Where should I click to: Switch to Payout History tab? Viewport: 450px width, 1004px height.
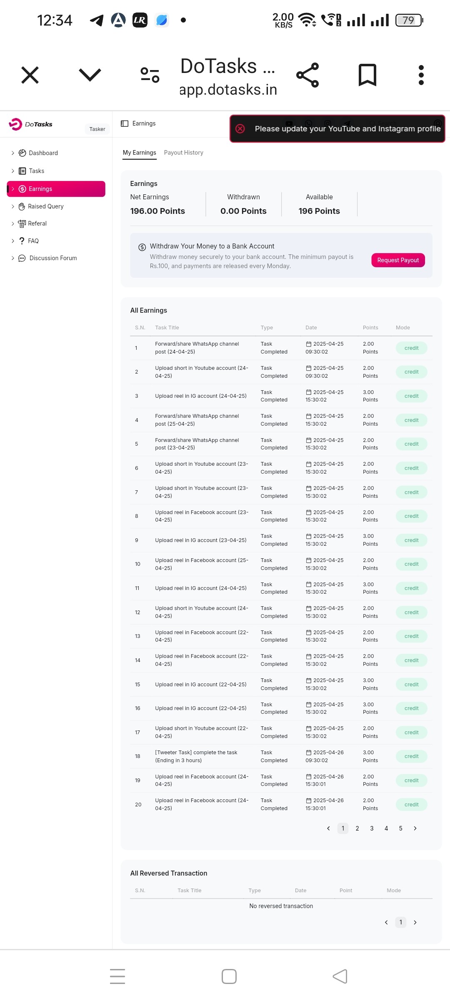pos(184,153)
